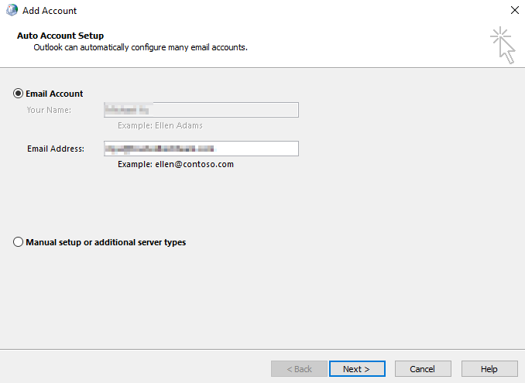Screen dimensions: 525x383
Task: Click the Your Name text field
Action: (x=201, y=110)
